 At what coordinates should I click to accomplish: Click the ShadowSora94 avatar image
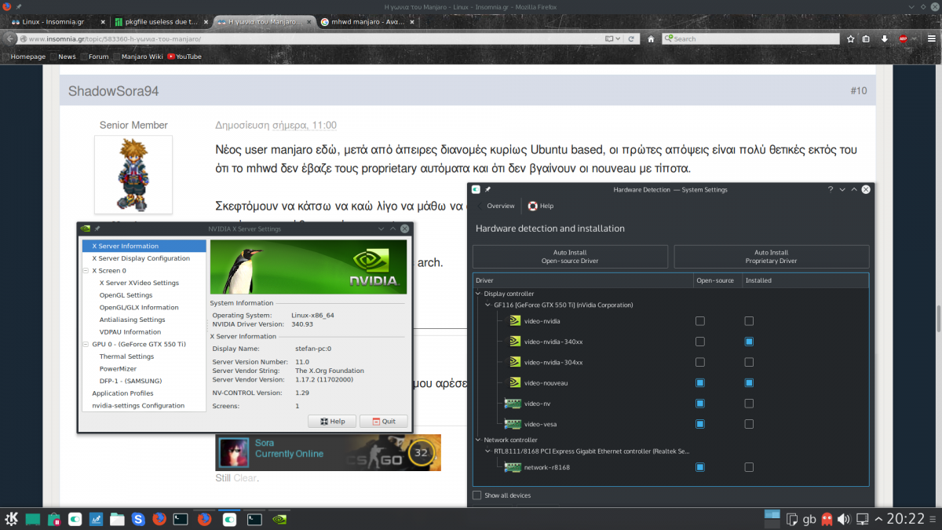[133, 174]
